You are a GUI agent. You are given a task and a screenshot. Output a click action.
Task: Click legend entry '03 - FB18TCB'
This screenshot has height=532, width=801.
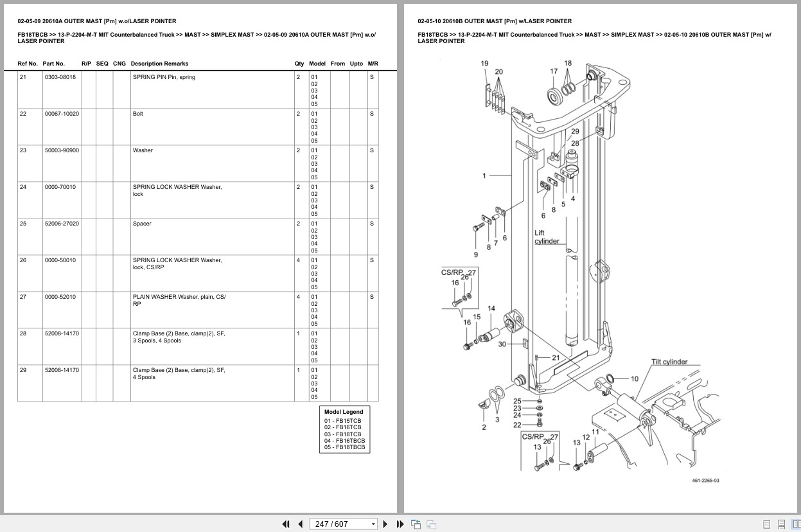(342, 434)
